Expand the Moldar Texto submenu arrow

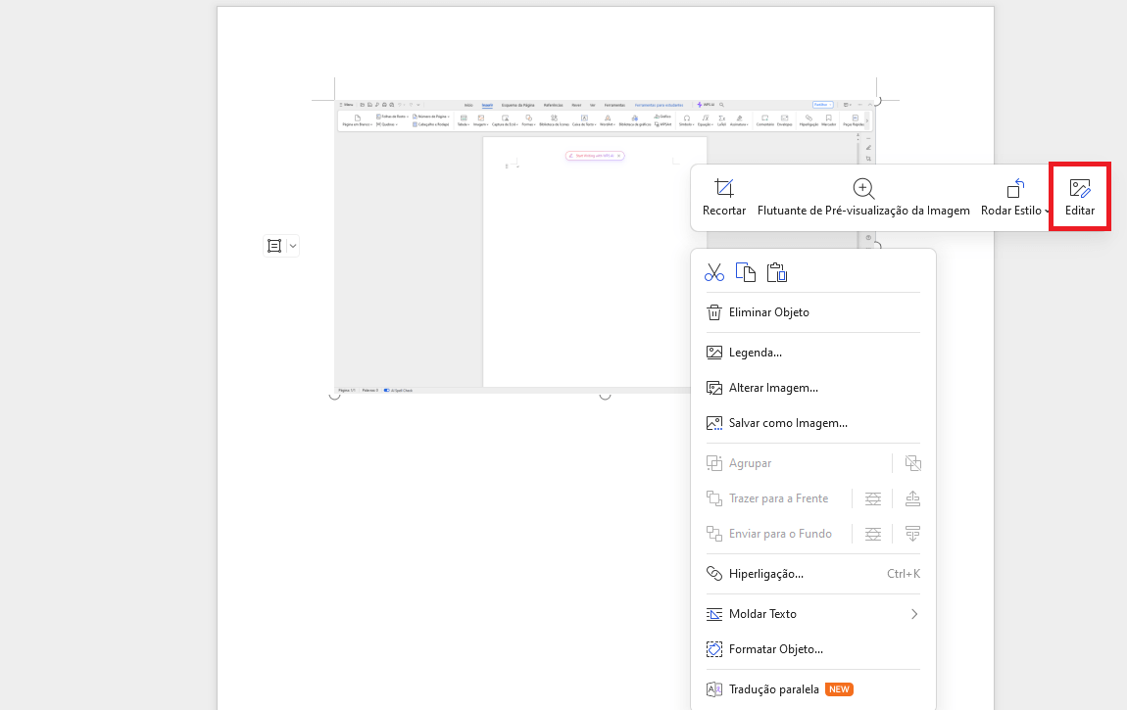[913, 613]
